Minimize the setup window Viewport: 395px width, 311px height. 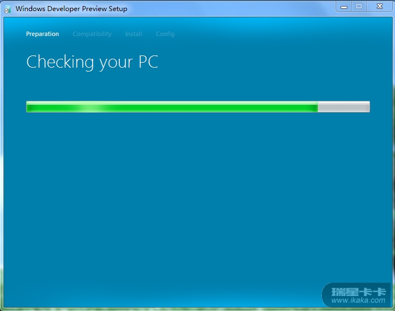(x=344, y=7)
